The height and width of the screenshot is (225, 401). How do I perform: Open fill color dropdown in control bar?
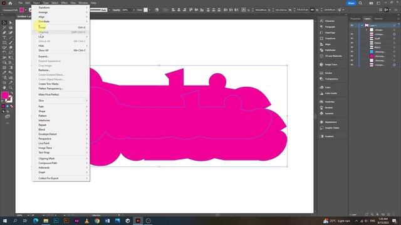(26, 10)
